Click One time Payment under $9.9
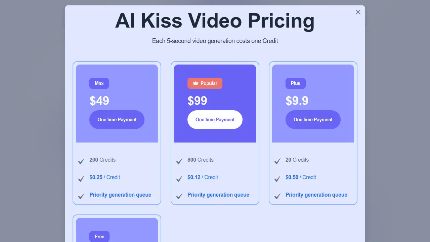Screen dimensions: 430x242 (x=313, y=119)
